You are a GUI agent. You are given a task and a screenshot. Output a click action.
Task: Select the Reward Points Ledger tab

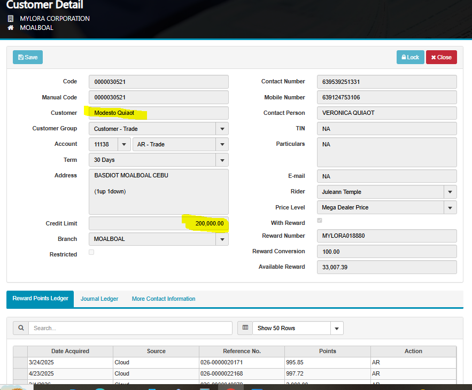[41, 299]
